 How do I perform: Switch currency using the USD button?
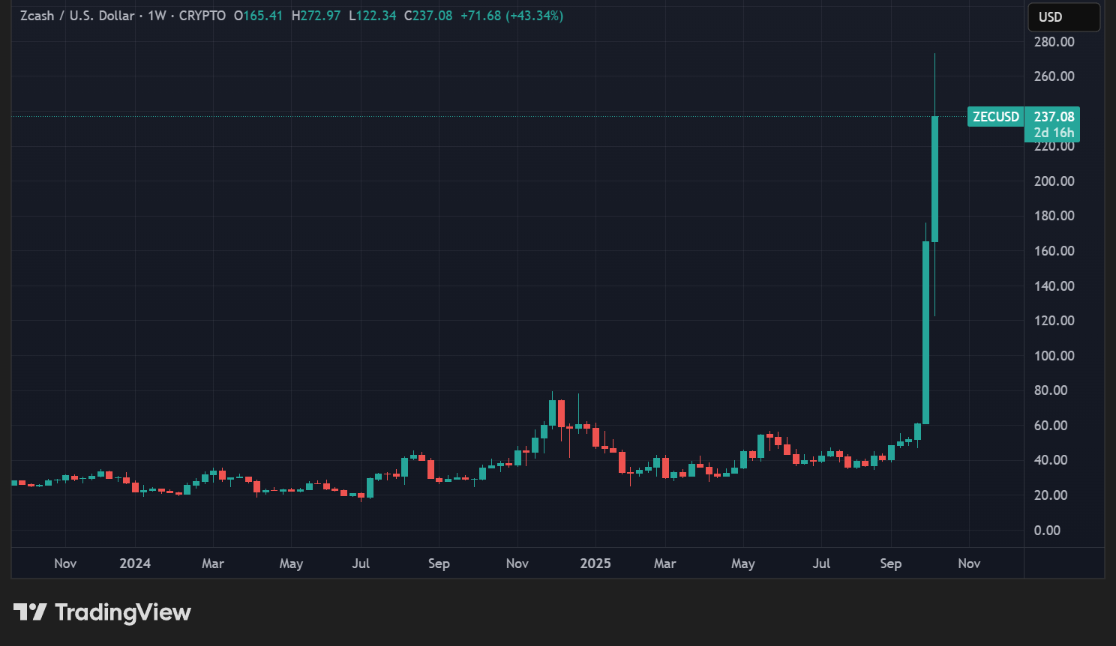[1063, 16]
